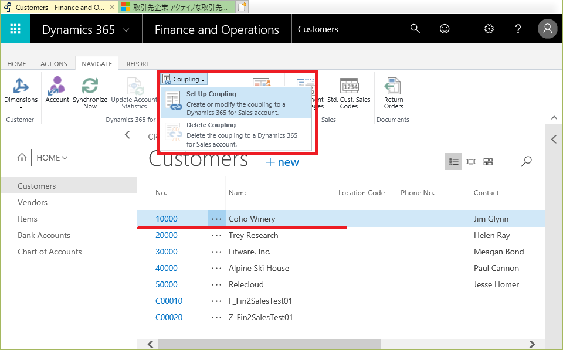The image size is (563, 350).
Task: Collapse the ribbon with the caret
Action: tap(554, 118)
